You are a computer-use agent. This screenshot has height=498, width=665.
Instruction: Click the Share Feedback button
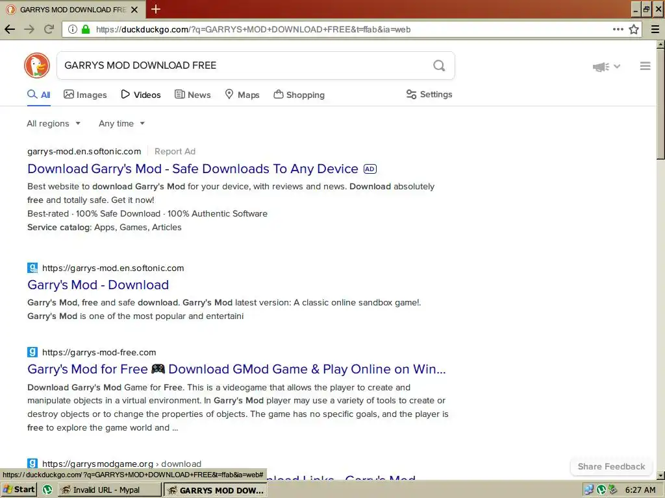611,467
